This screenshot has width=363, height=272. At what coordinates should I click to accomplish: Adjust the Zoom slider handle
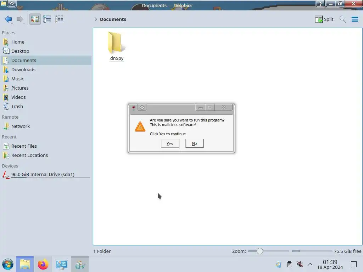coord(260,251)
